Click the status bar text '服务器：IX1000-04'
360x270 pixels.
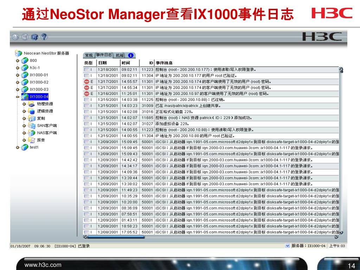[308, 246]
